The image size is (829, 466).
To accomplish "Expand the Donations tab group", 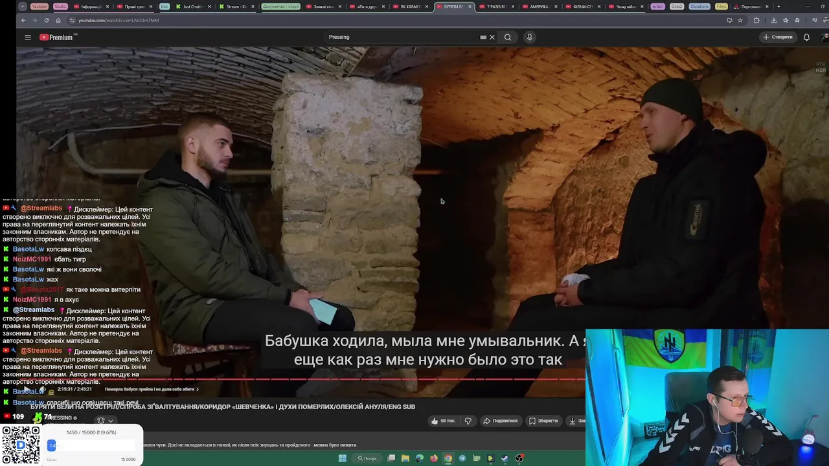I will click(699, 6).
